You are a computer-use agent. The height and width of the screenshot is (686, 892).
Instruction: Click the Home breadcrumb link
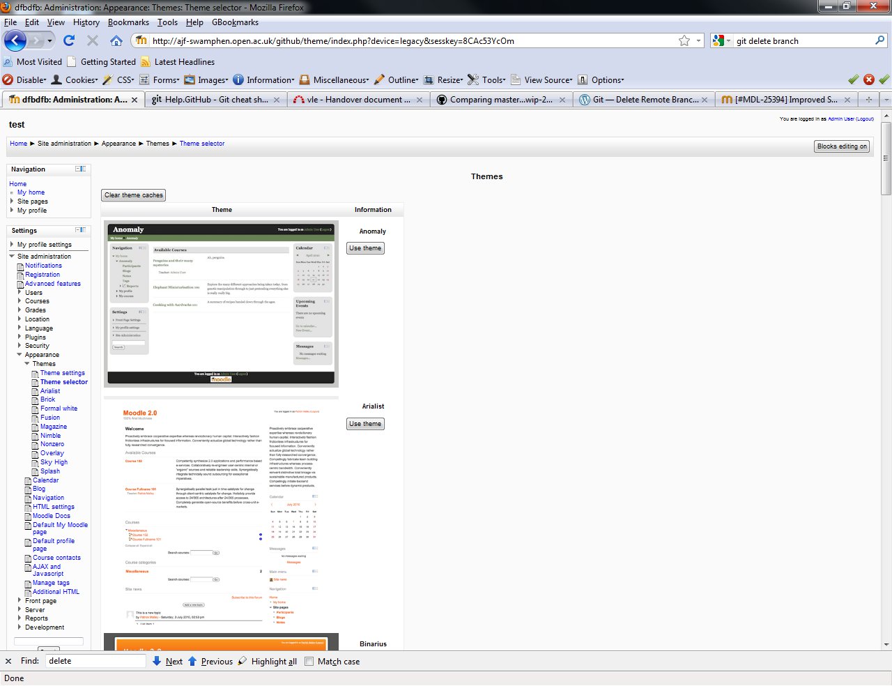[19, 144]
